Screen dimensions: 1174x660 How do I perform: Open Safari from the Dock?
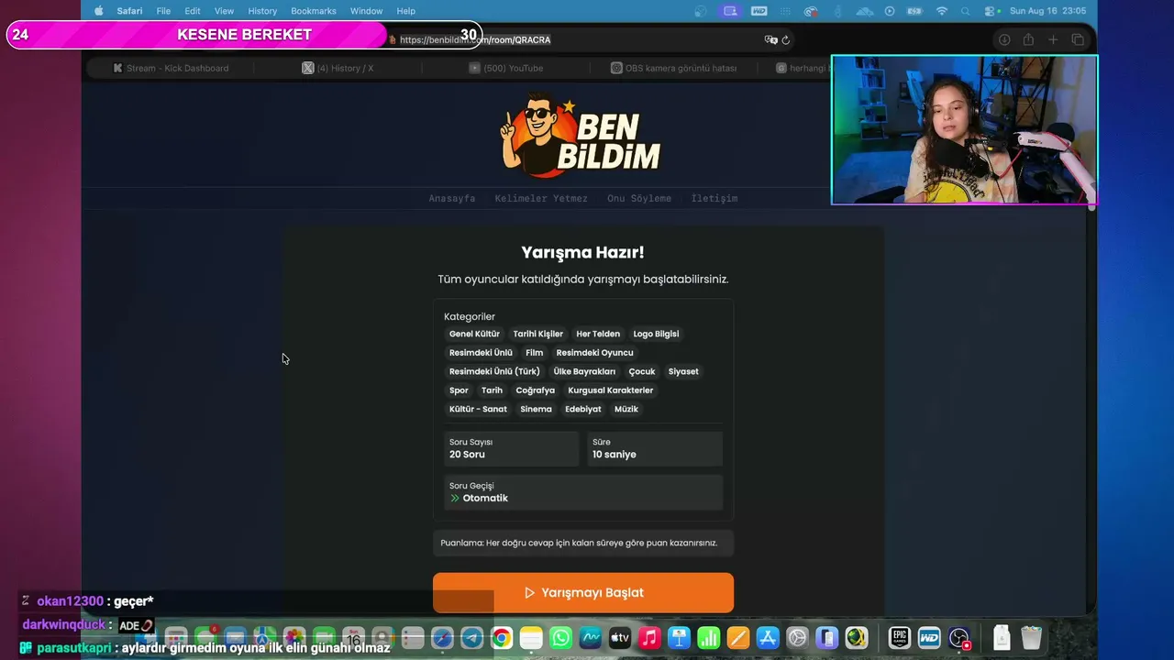442,638
